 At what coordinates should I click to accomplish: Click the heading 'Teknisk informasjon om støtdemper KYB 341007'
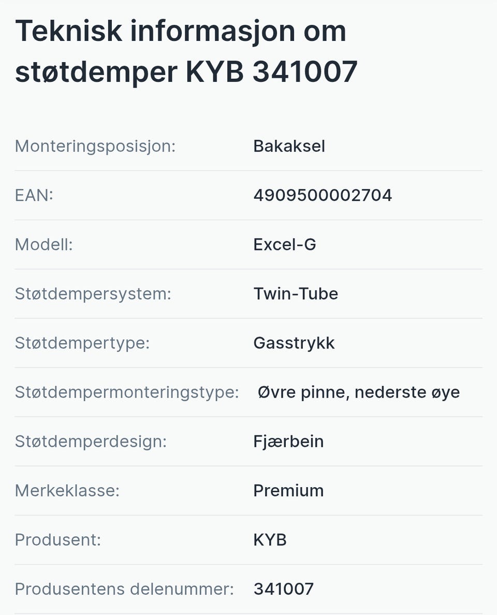pyautogui.click(x=186, y=52)
